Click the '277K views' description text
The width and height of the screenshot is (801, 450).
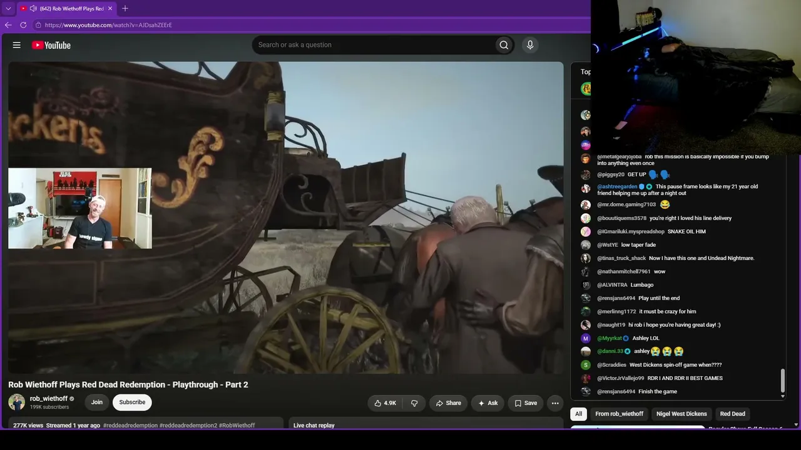[x=28, y=426]
